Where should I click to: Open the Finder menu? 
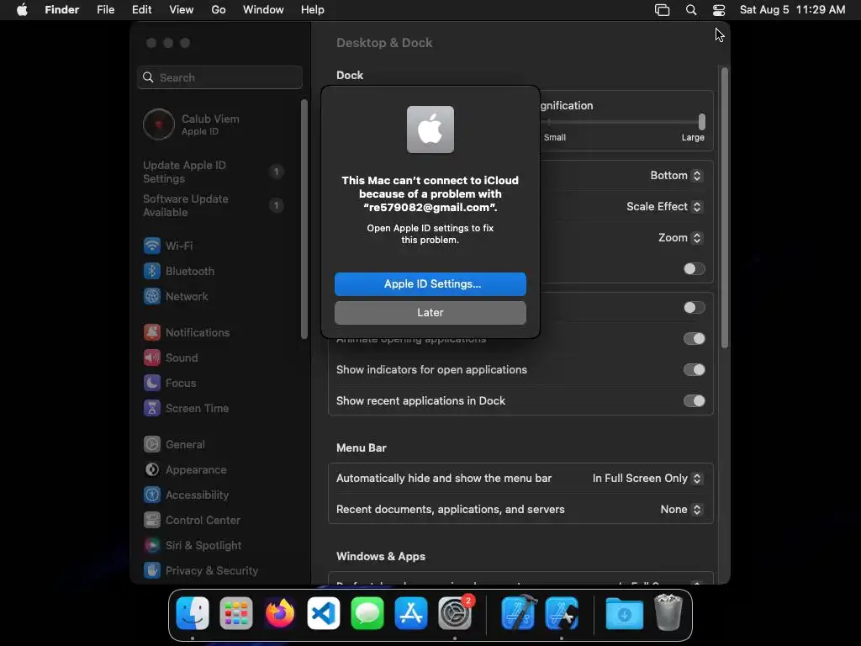point(62,10)
